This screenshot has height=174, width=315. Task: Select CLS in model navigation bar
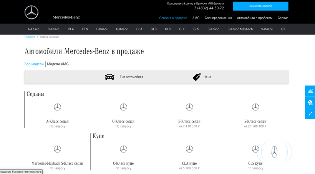pyautogui.click(x=85, y=29)
